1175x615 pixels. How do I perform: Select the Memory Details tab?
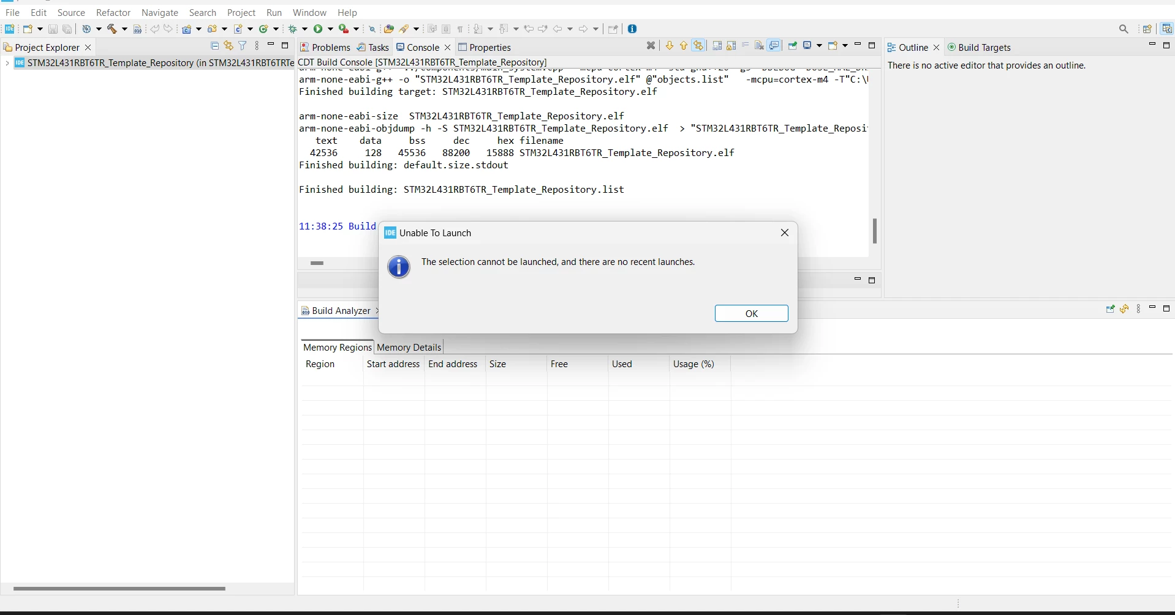pyautogui.click(x=409, y=347)
